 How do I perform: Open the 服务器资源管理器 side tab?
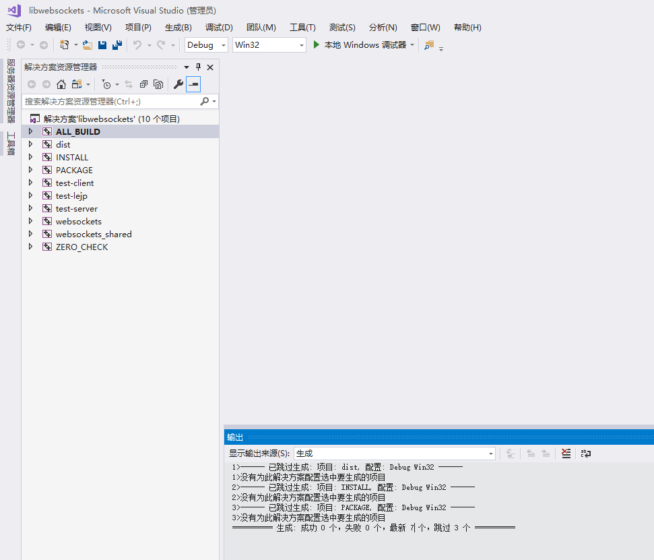coord(11,90)
